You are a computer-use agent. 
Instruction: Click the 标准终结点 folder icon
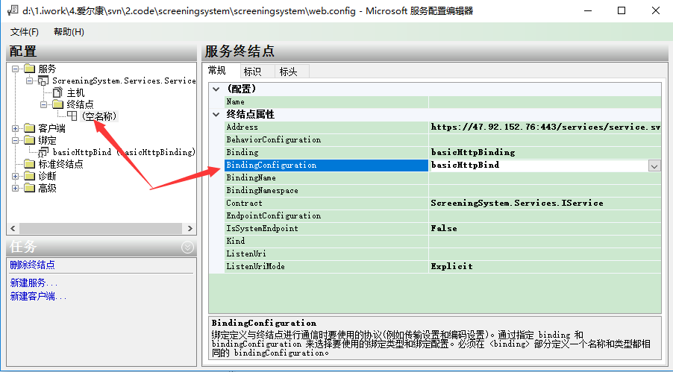click(x=29, y=164)
